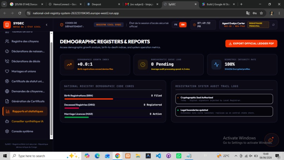Open Certificats de statut unique item

pyautogui.click(x=25, y=81)
